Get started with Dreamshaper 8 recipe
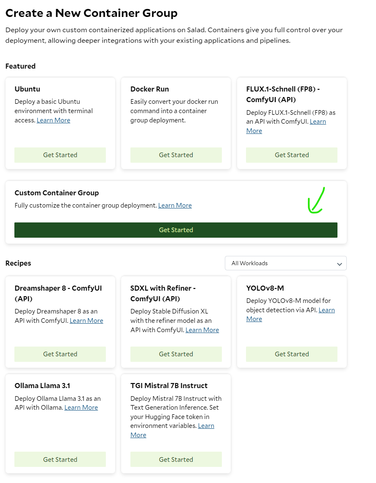 pos(60,354)
